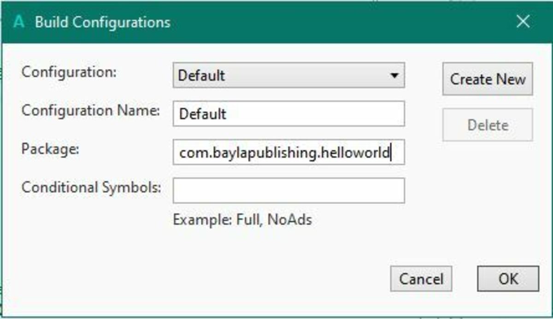Dismiss the dialog with Cancel
The image size is (553, 319).
click(x=421, y=279)
